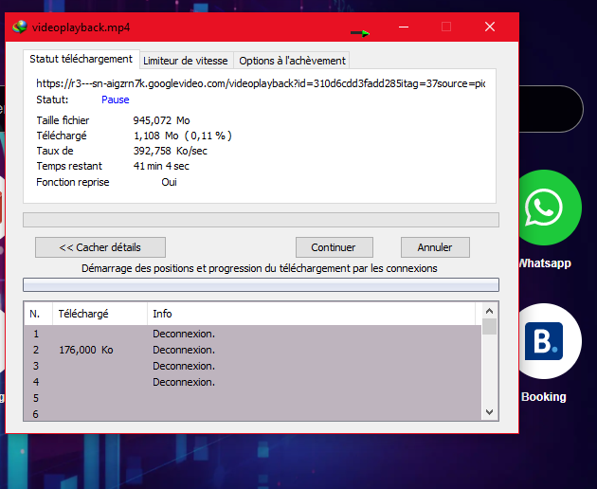Open Options à l'achèvement tab
The width and height of the screenshot is (597, 489).
click(x=292, y=61)
